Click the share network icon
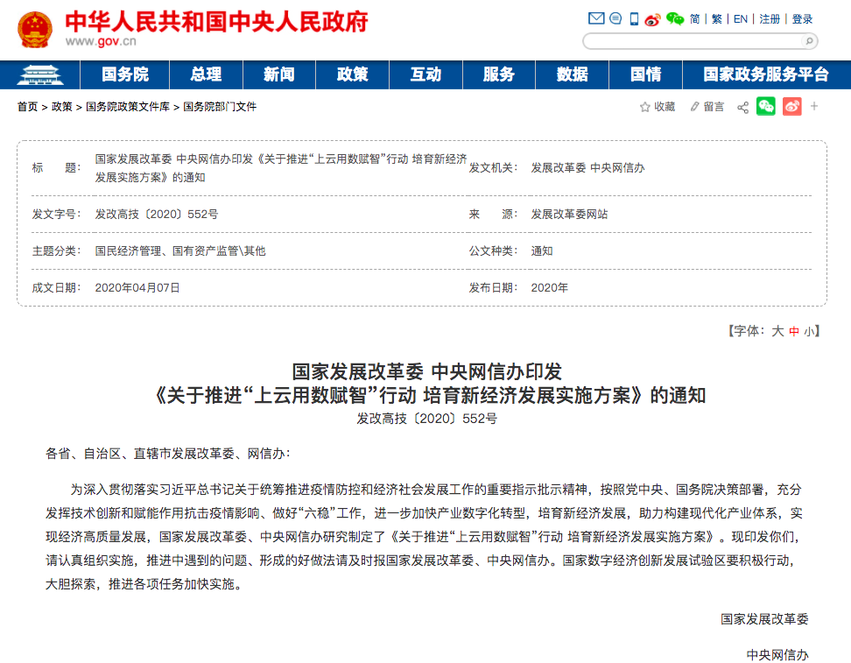This screenshot has width=851, height=663. tap(742, 107)
